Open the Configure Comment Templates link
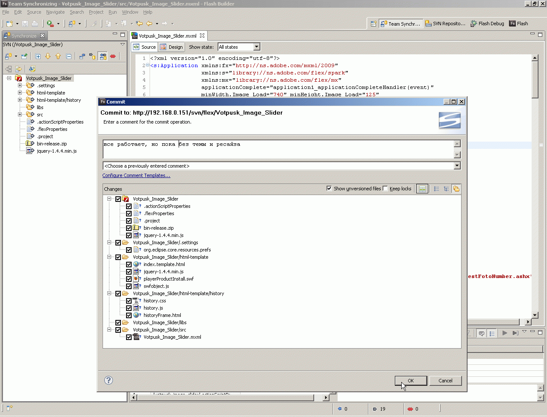This screenshot has width=547, height=417. pos(136,175)
